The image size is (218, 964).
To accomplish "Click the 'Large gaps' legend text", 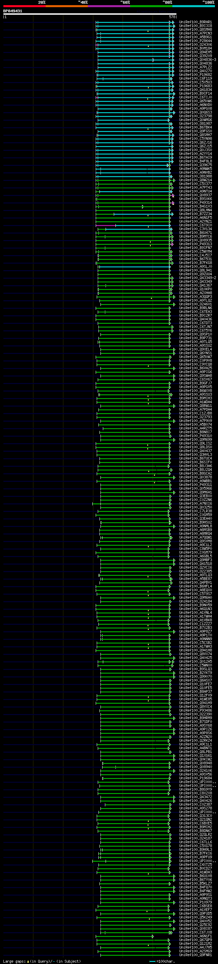I will pyautogui.click(x=14, y=961).
